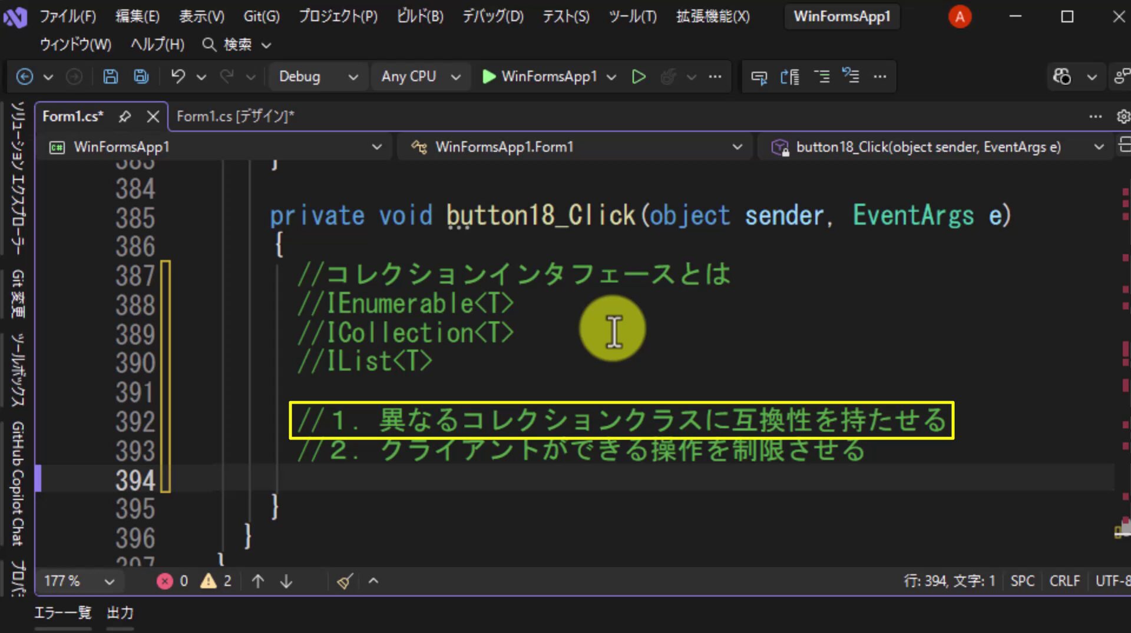Expand the undo history dropdown arrow
Image resolution: width=1131 pixels, height=633 pixels.
[x=201, y=77]
